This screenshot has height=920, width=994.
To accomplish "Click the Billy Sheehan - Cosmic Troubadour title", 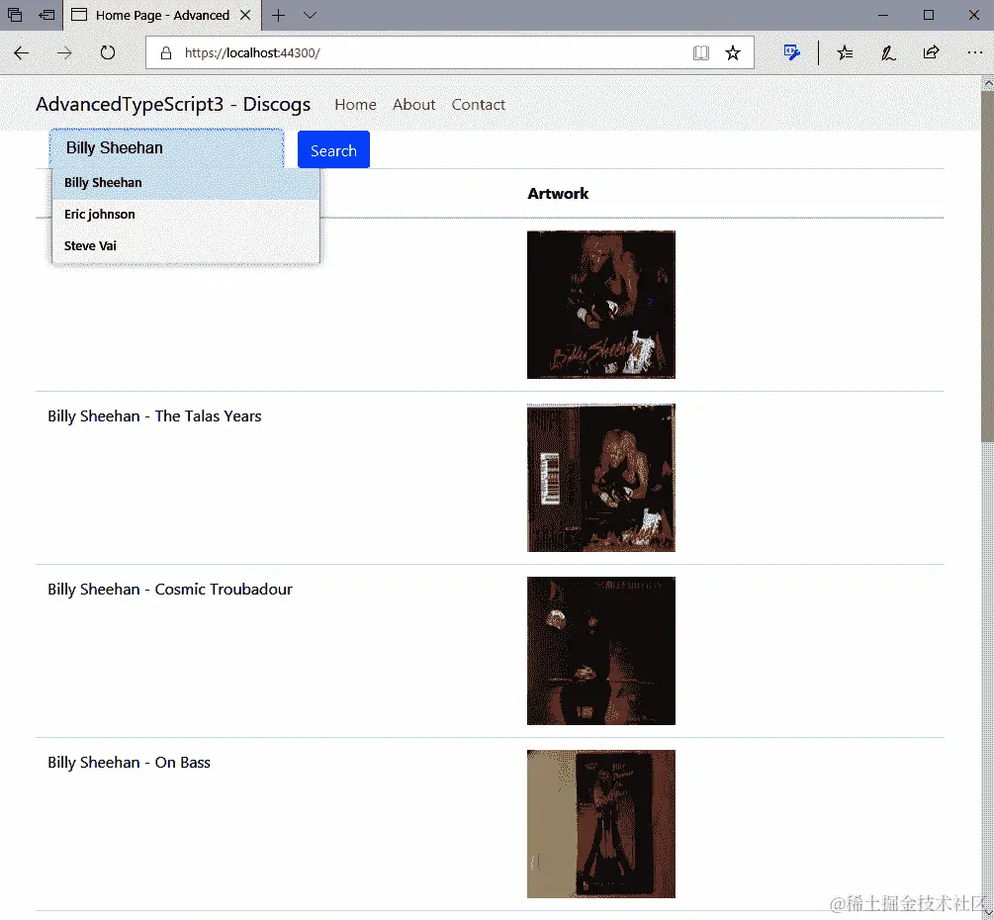I will point(170,590).
